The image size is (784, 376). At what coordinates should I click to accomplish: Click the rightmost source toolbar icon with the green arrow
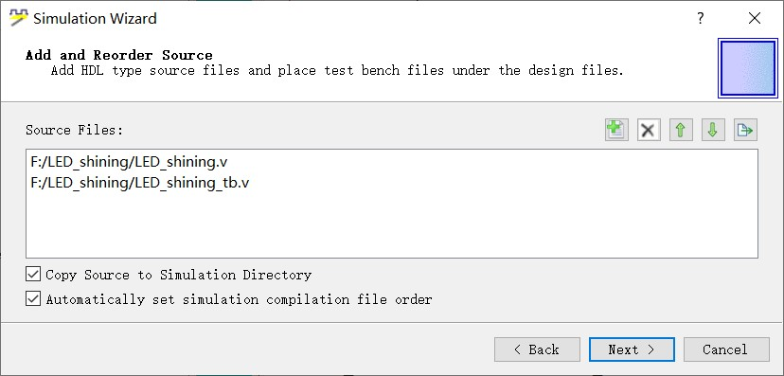(745, 130)
